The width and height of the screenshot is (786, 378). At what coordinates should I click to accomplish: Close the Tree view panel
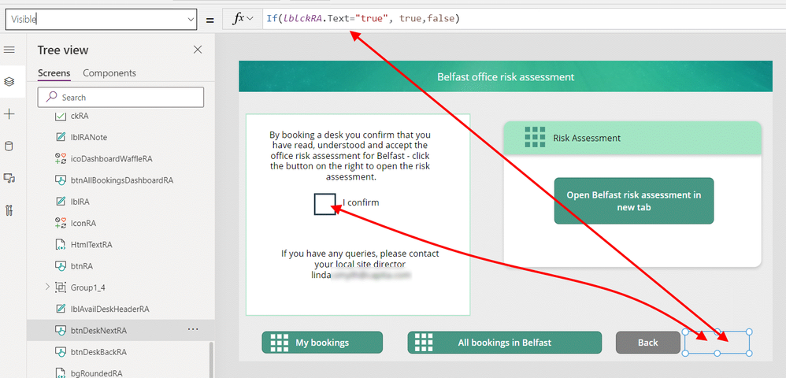[198, 49]
